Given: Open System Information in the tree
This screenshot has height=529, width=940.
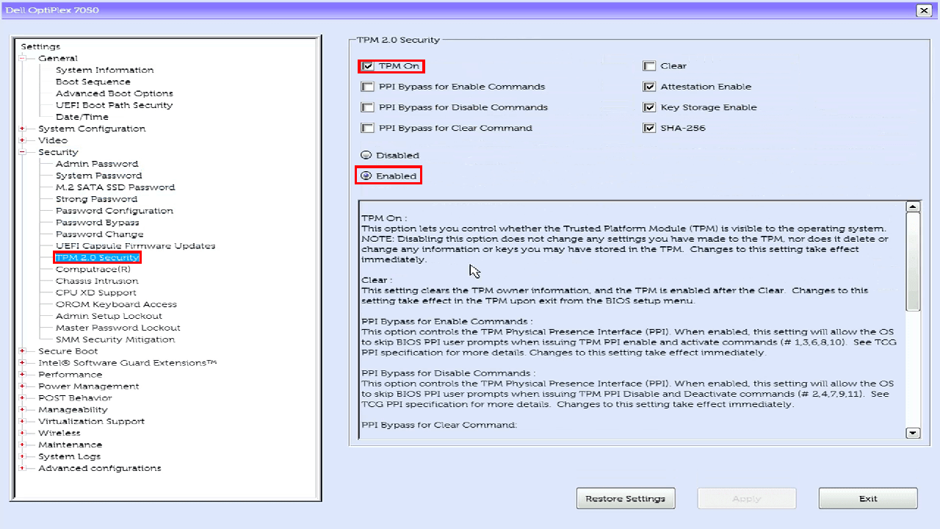Looking at the screenshot, I should pyautogui.click(x=104, y=70).
